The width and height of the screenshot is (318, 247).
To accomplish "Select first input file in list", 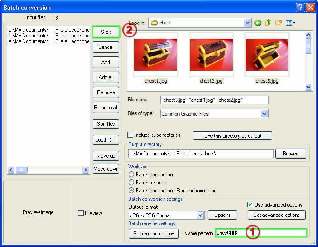I will coord(48,30).
